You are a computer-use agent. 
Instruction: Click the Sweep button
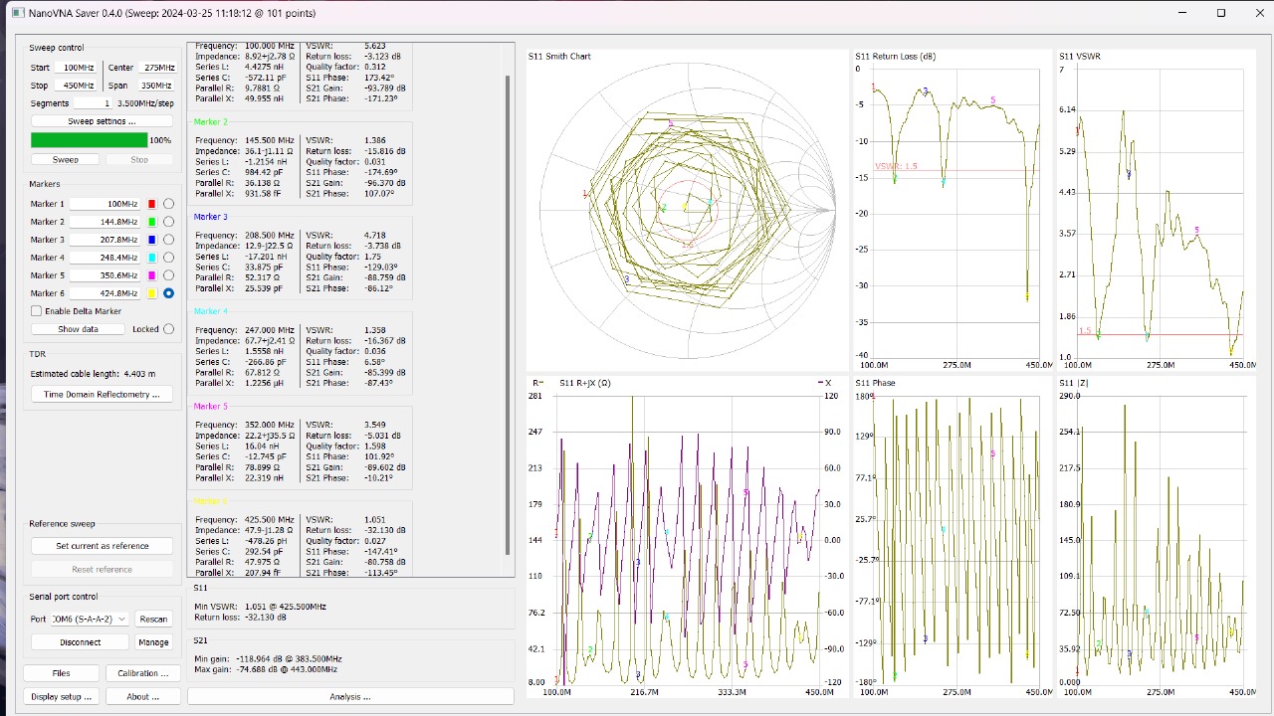[x=65, y=159]
